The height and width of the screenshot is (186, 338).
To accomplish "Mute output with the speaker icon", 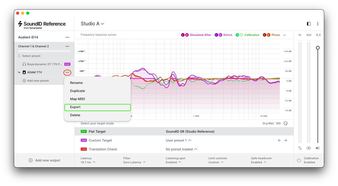I will click(x=318, y=148).
